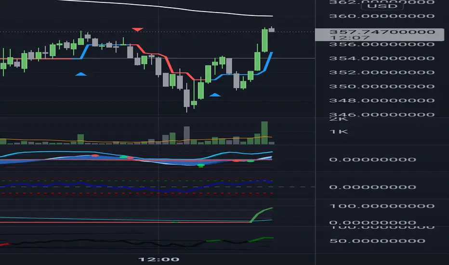The height and width of the screenshot is (265, 449).
Task: Click the USD currency selector button
Action: (x=383, y=6)
